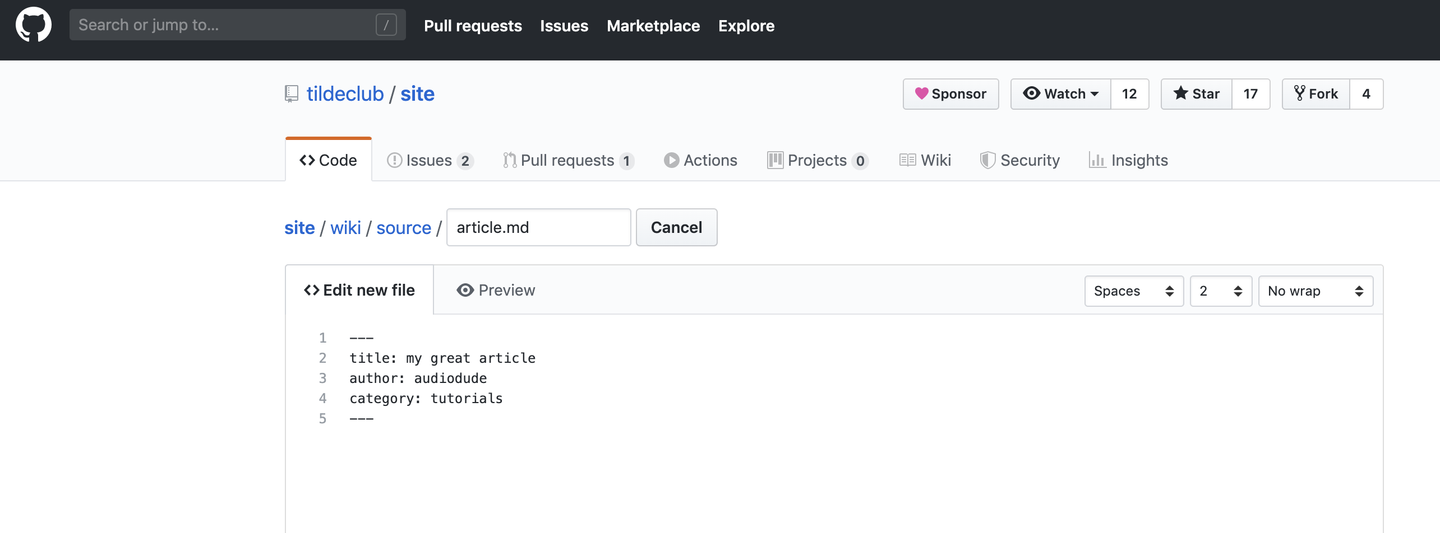View the 4 forks count
Image resolution: width=1440 pixels, height=533 pixels.
pos(1366,94)
